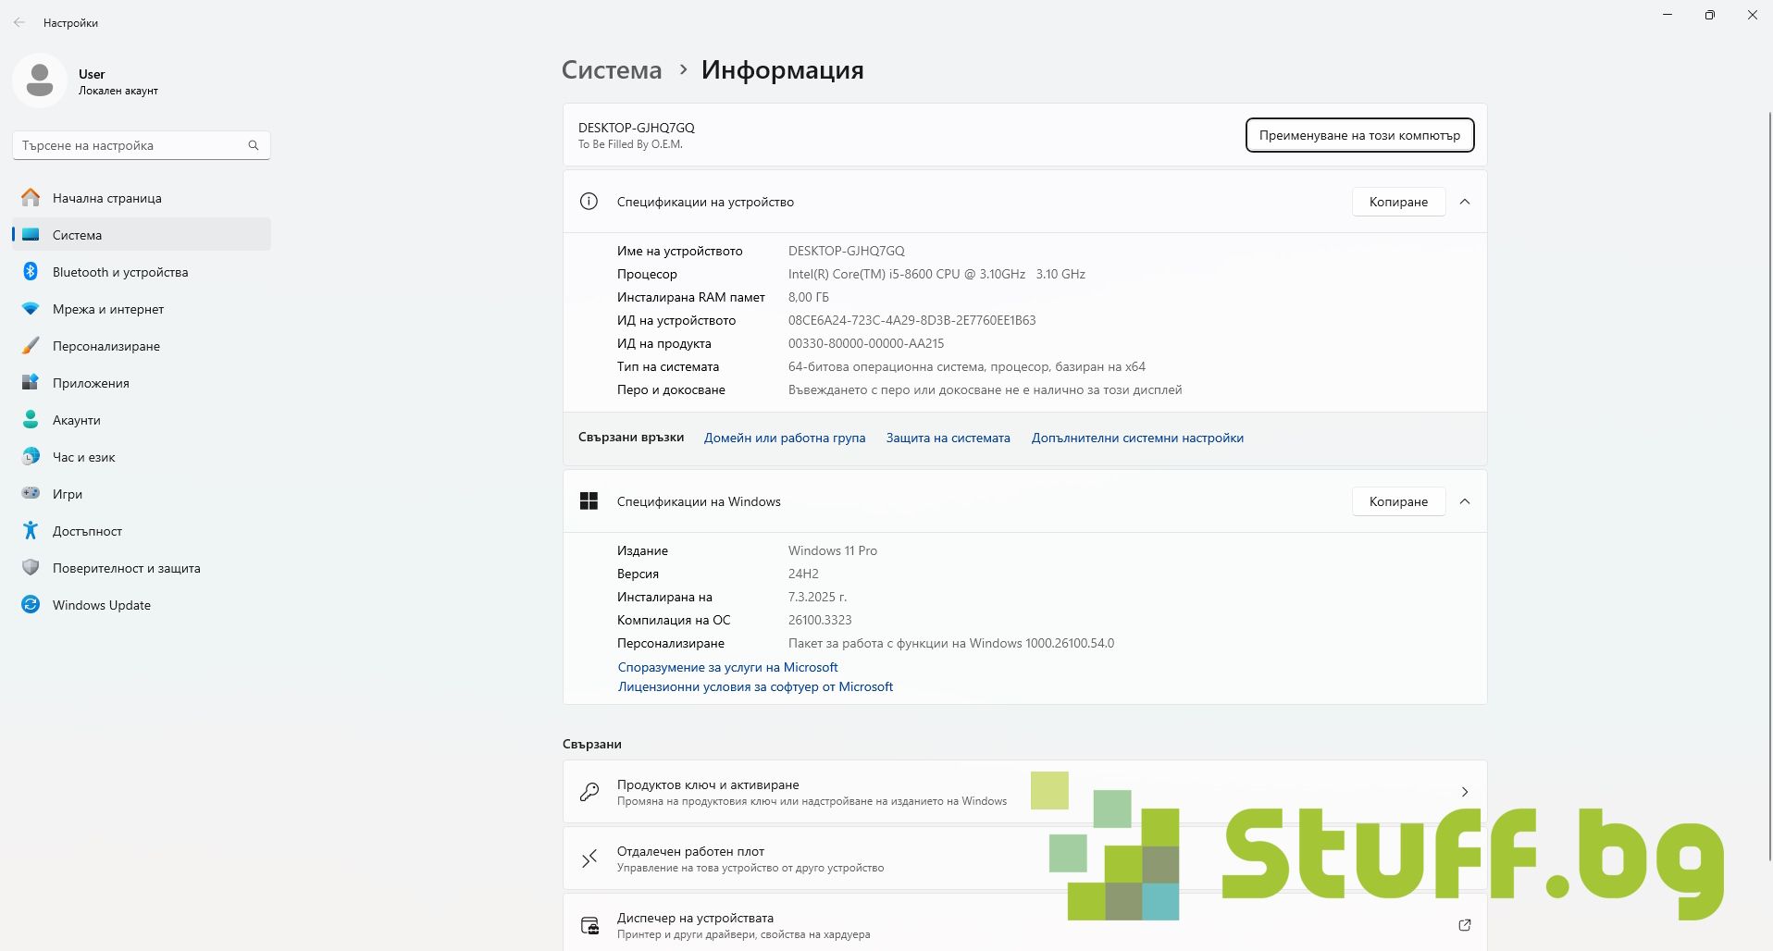Click the info icon next to Спецификации на устройство

tap(589, 202)
